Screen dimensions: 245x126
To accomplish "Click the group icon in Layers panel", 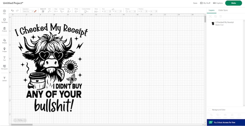I will pos(210,16).
